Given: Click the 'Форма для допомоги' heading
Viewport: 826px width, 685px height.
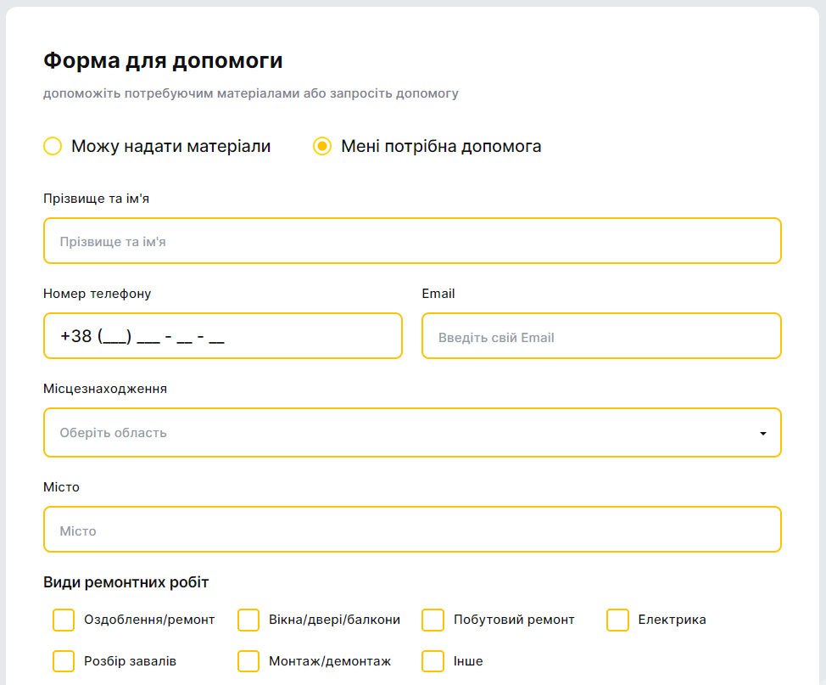Looking at the screenshot, I should point(163,60).
